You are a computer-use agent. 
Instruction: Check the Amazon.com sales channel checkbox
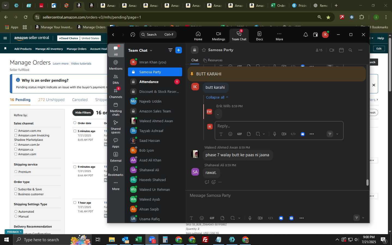coord(16,154)
